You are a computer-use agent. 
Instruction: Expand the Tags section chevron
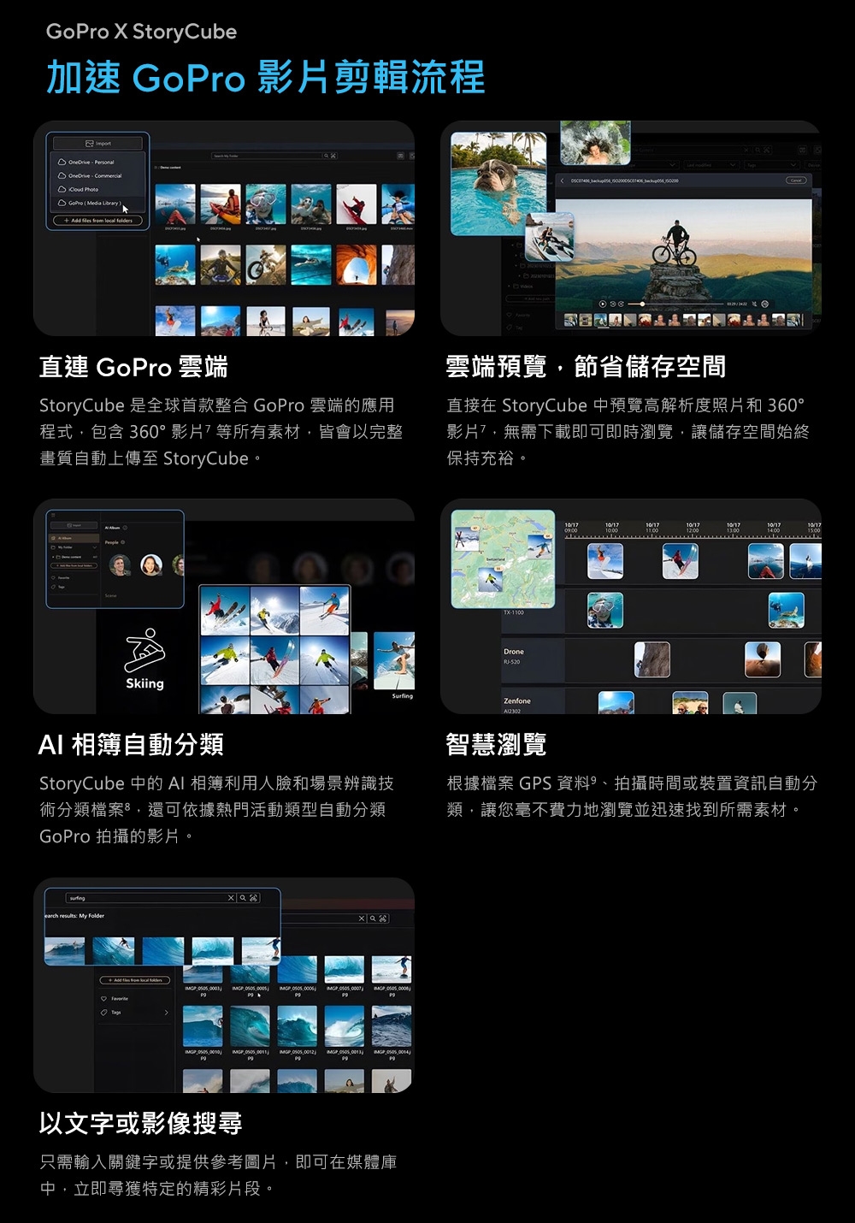pyautogui.click(x=166, y=1013)
